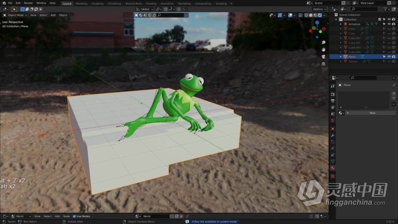Image resolution: width=398 pixels, height=224 pixels.
Task: Open Object Data green triangle tab
Action: pos(333,161)
